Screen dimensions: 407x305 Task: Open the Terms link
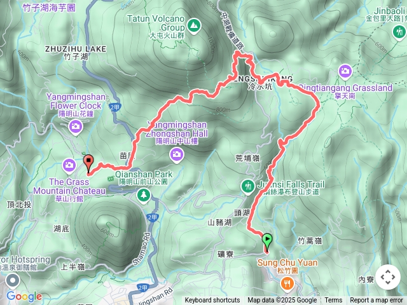(333, 301)
